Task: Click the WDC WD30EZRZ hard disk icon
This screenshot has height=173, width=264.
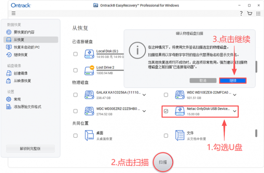Action: pyautogui.click(x=89, y=111)
